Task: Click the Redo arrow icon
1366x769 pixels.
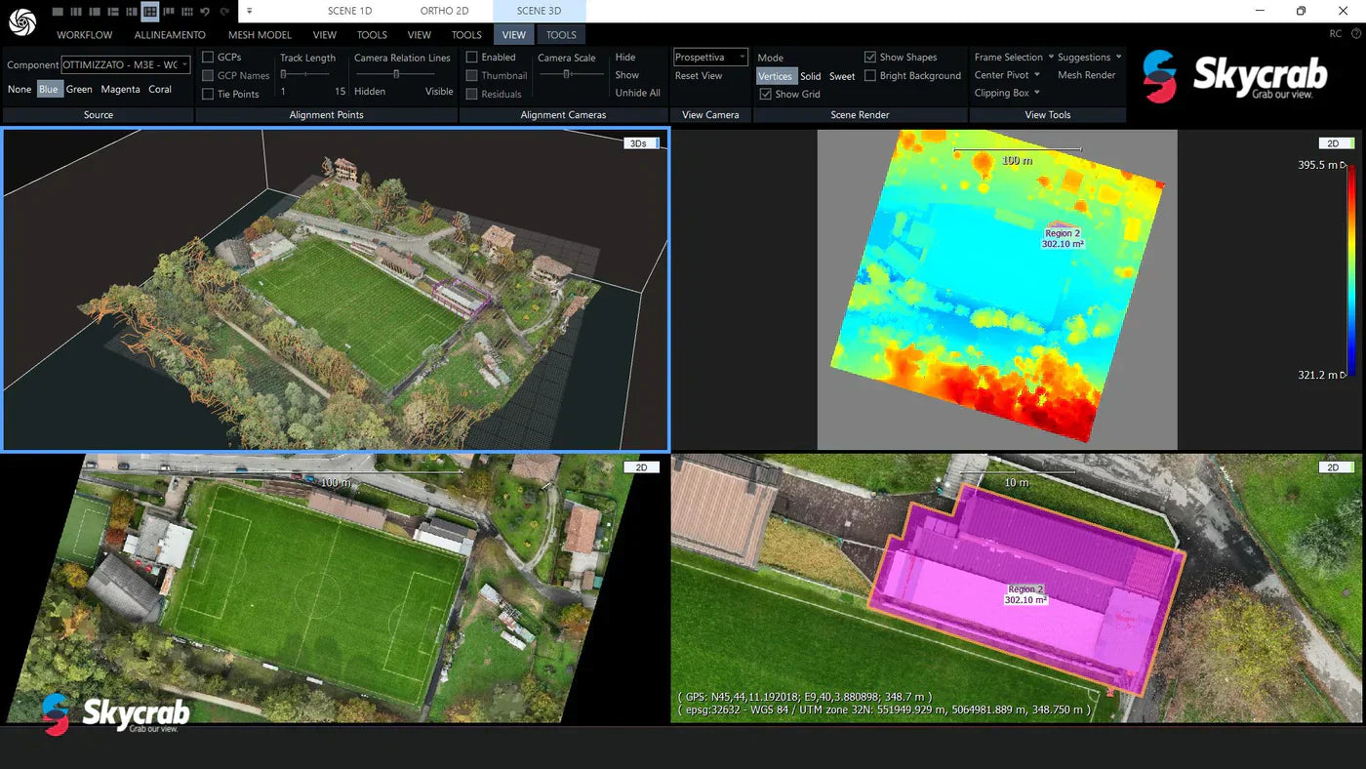Action: pyautogui.click(x=224, y=11)
